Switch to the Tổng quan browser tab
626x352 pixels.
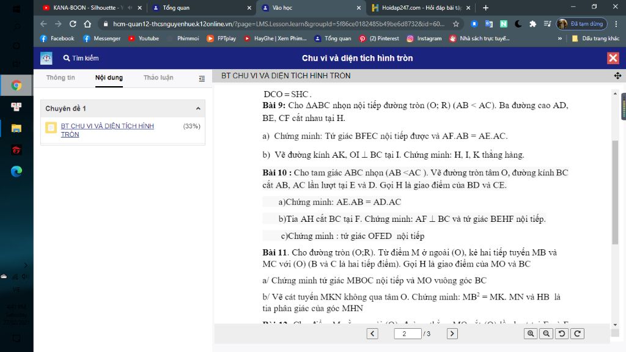click(x=202, y=7)
